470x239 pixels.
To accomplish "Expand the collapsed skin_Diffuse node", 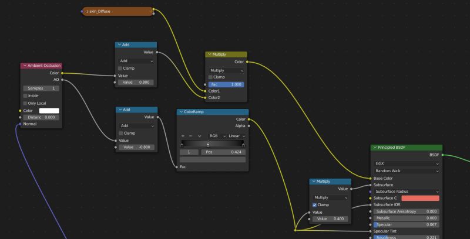I will [87, 11].
